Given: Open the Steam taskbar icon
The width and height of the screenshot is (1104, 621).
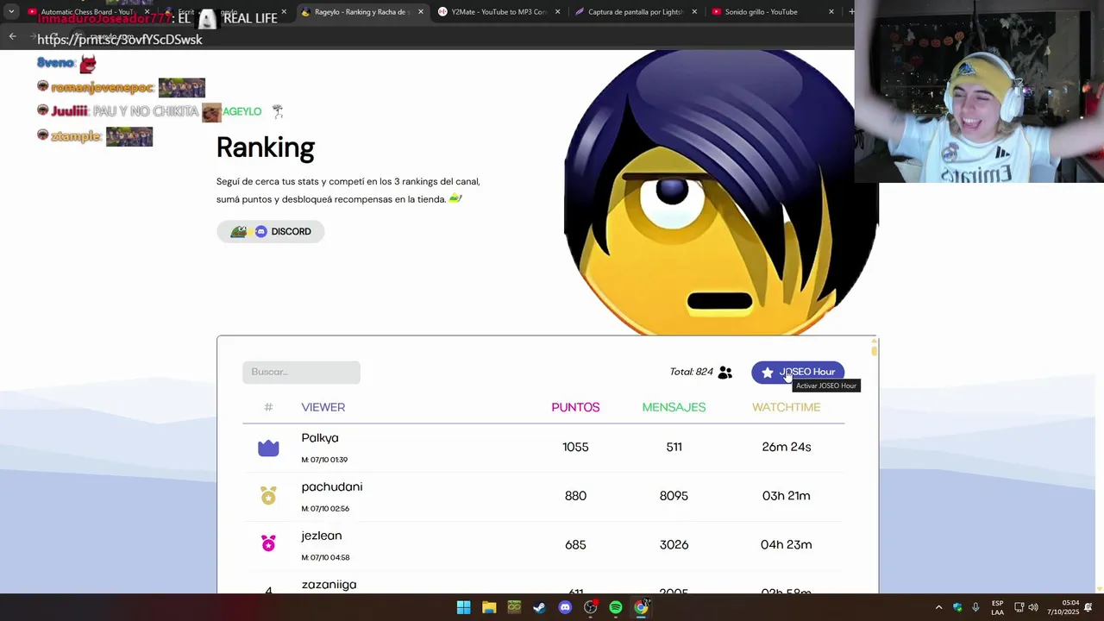Looking at the screenshot, I should point(539,607).
